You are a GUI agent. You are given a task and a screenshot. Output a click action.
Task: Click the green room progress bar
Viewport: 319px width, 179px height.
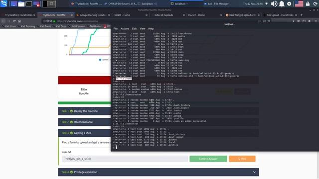click(84, 103)
